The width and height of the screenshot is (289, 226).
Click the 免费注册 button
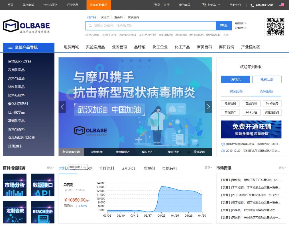[x=266, y=79]
